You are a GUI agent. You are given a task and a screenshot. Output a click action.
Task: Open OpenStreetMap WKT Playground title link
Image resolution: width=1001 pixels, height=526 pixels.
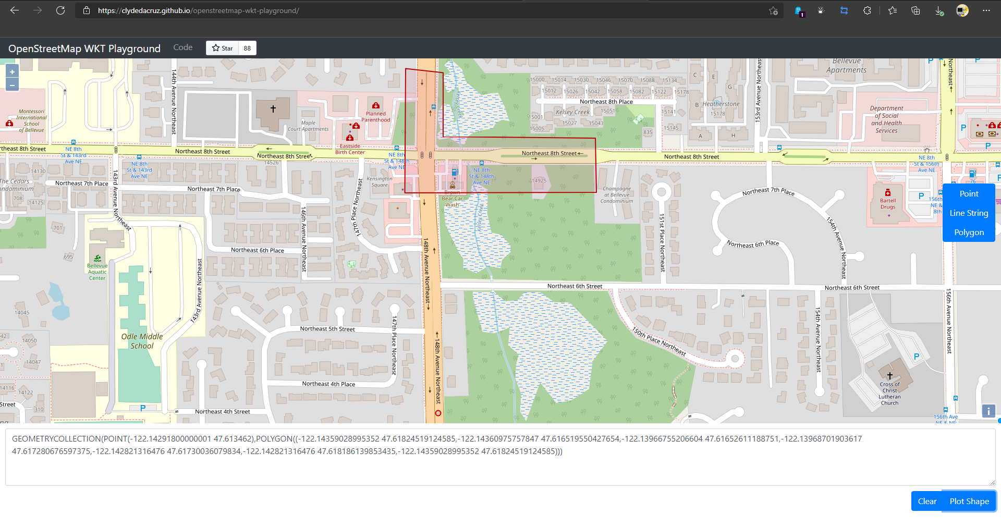pos(84,48)
